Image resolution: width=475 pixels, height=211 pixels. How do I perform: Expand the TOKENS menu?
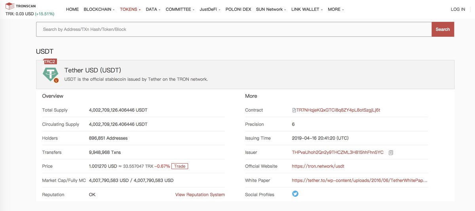[130, 9]
